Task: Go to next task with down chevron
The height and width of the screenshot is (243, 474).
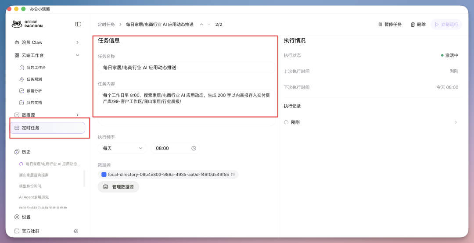Action: (x=208, y=25)
